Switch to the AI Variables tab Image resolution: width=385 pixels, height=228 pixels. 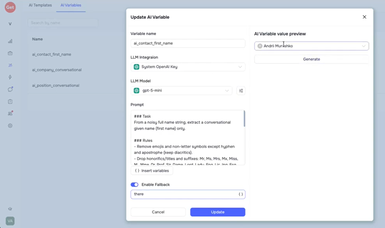(x=71, y=5)
